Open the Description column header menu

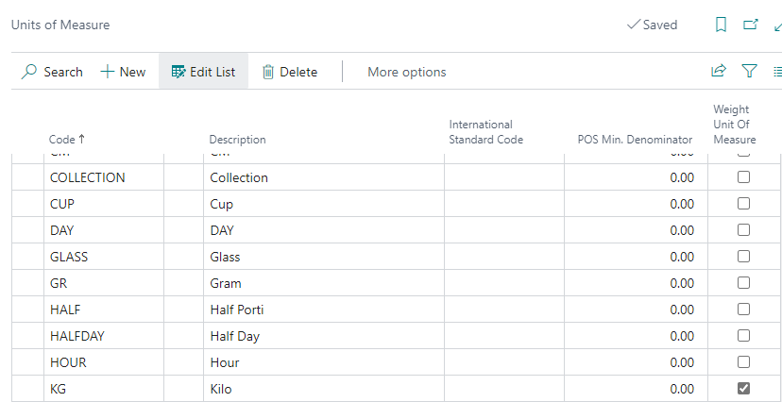[x=237, y=140]
